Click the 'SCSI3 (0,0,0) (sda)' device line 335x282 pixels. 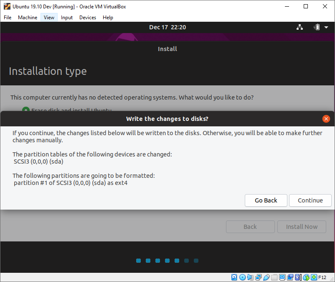click(x=38, y=162)
